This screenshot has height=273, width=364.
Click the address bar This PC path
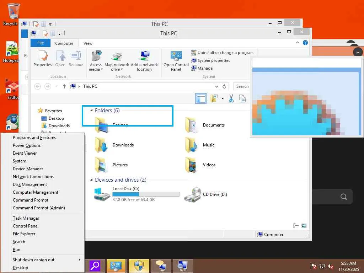point(90,86)
